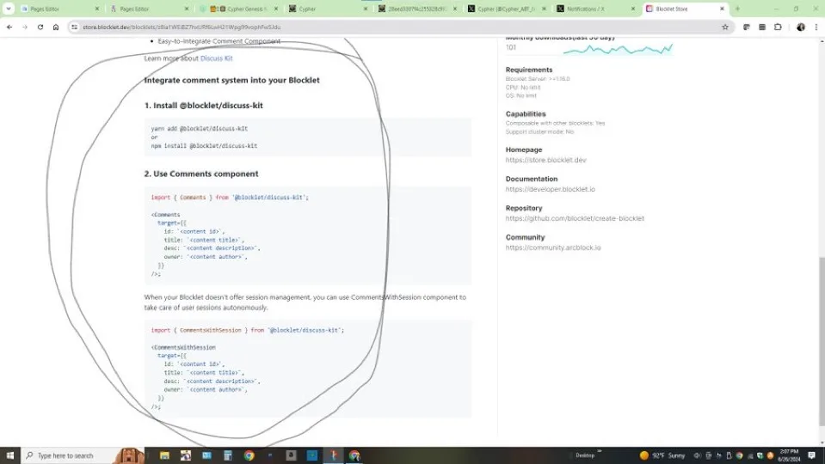Close the Notifications / X tab
The width and height of the screenshot is (825, 464).
[632, 9]
